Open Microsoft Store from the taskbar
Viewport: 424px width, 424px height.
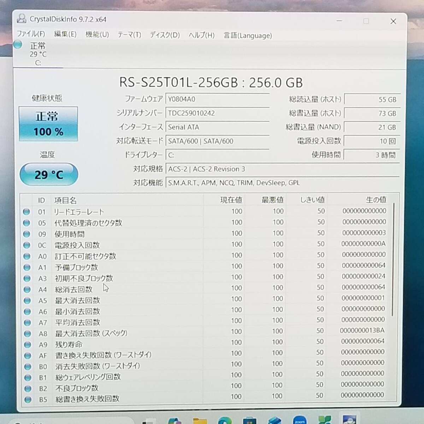[x=249, y=420]
